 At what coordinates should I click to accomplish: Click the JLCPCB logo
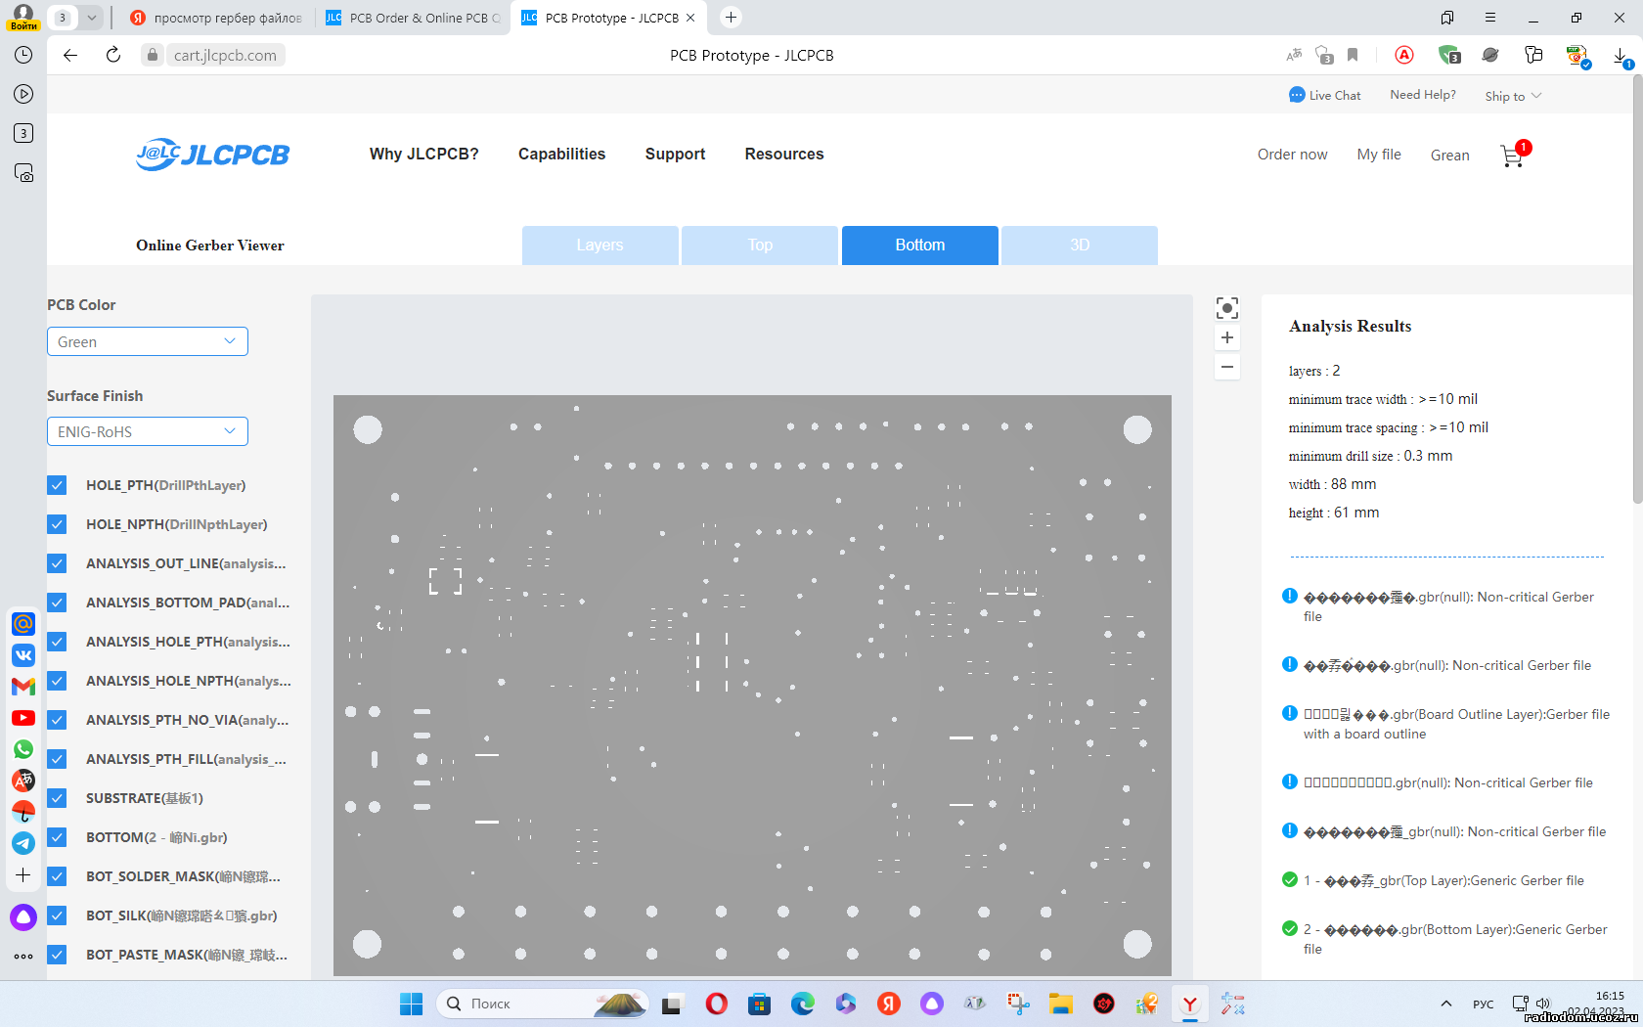(213, 155)
